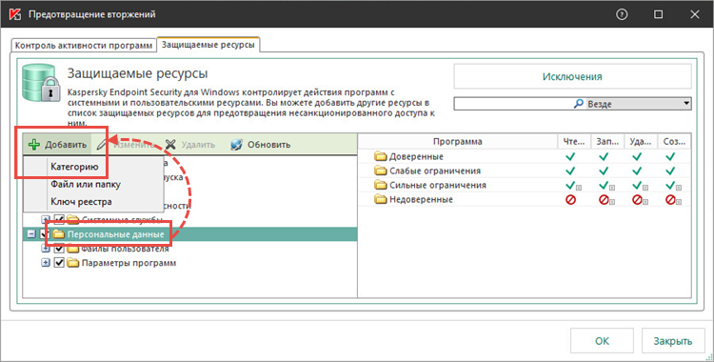Toggle delete permission for Слабые ограничения

tap(637, 171)
